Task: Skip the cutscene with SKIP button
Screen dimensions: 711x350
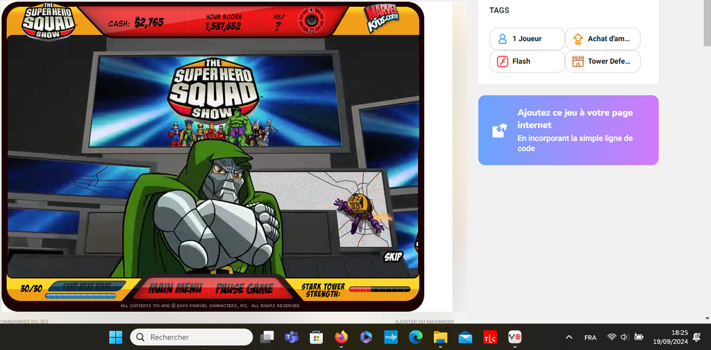Action: [x=393, y=257]
